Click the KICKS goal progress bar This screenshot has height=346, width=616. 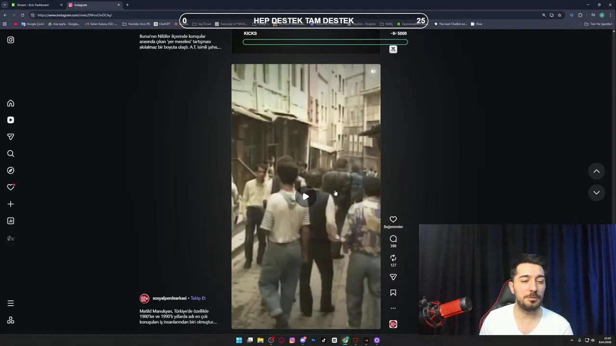tap(325, 42)
